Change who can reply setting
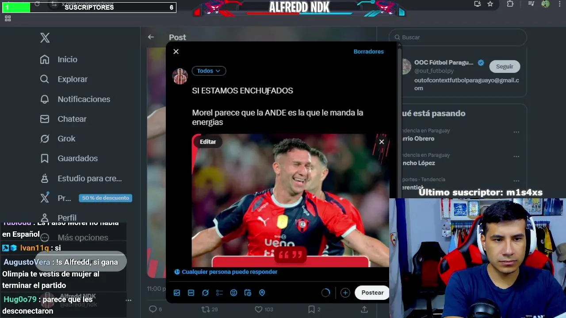The height and width of the screenshot is (318, 566). [226, 272]
